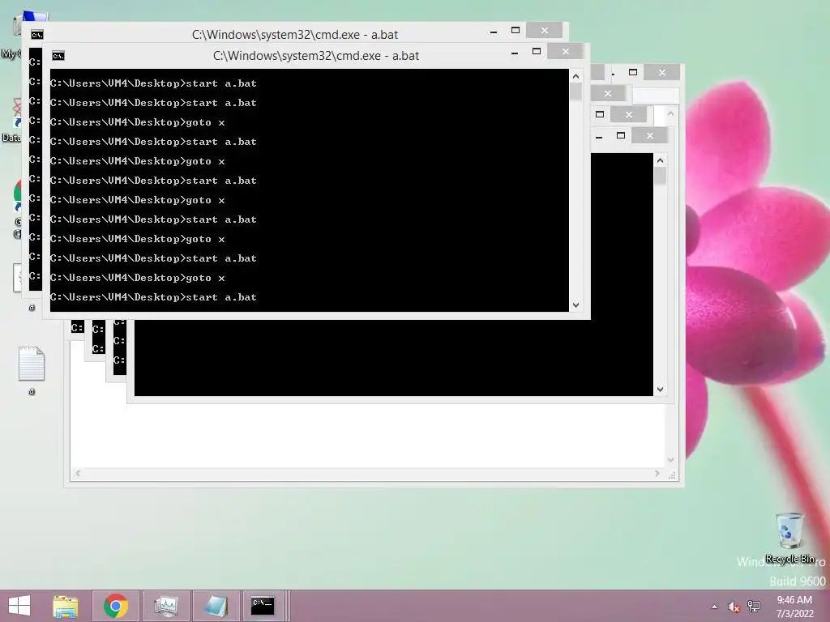The width and height of the screenshot is (830, 622).
Task: Open the clock showing 9:46 AM
Action: pyautogui.click(x=794, y=607)
